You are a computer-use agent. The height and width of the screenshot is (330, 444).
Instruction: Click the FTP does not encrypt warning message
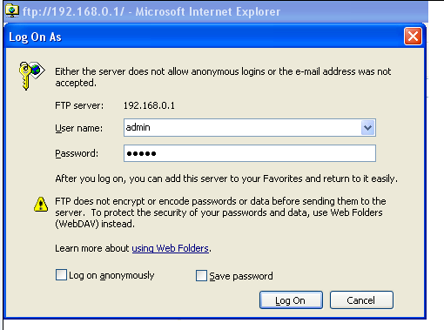220,212
